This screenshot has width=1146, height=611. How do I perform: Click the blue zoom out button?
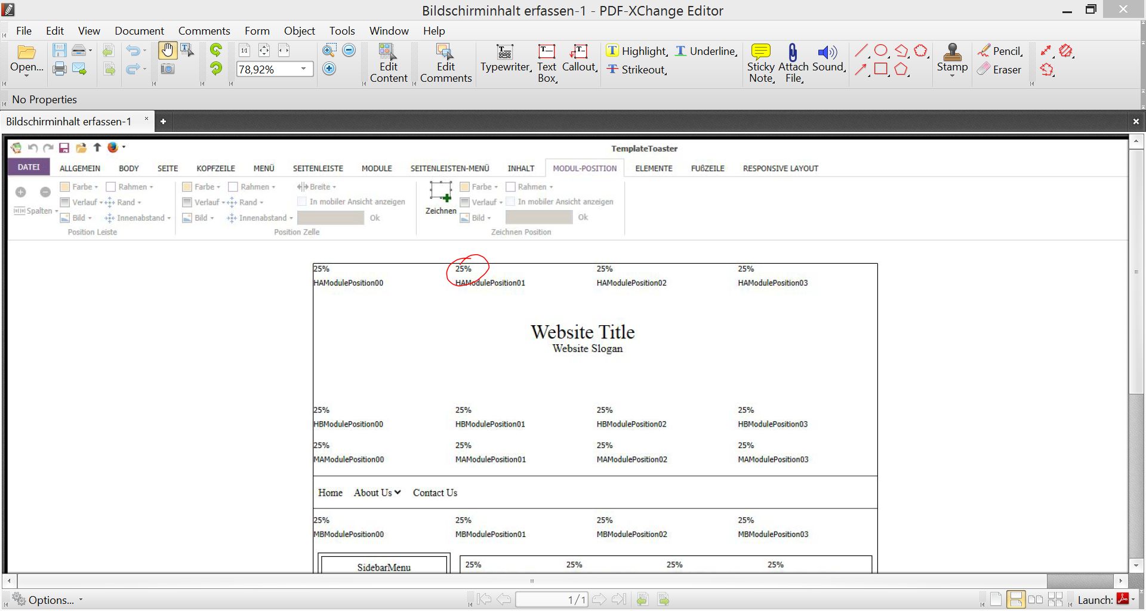[x=349, y=51]
